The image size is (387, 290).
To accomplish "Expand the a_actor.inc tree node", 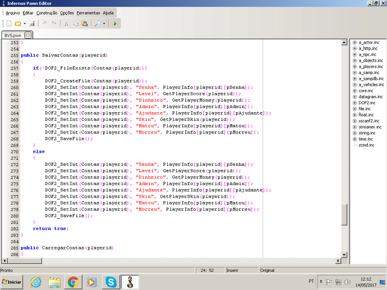I will 355,43.
